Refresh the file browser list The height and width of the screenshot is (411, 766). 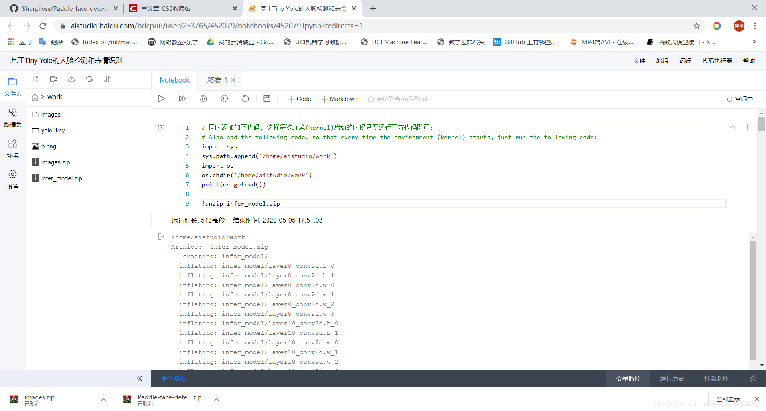(89, 79)
